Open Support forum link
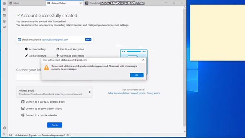Image resolution: width=245 pixels, height=138 pixels. [x=137, y=93]
